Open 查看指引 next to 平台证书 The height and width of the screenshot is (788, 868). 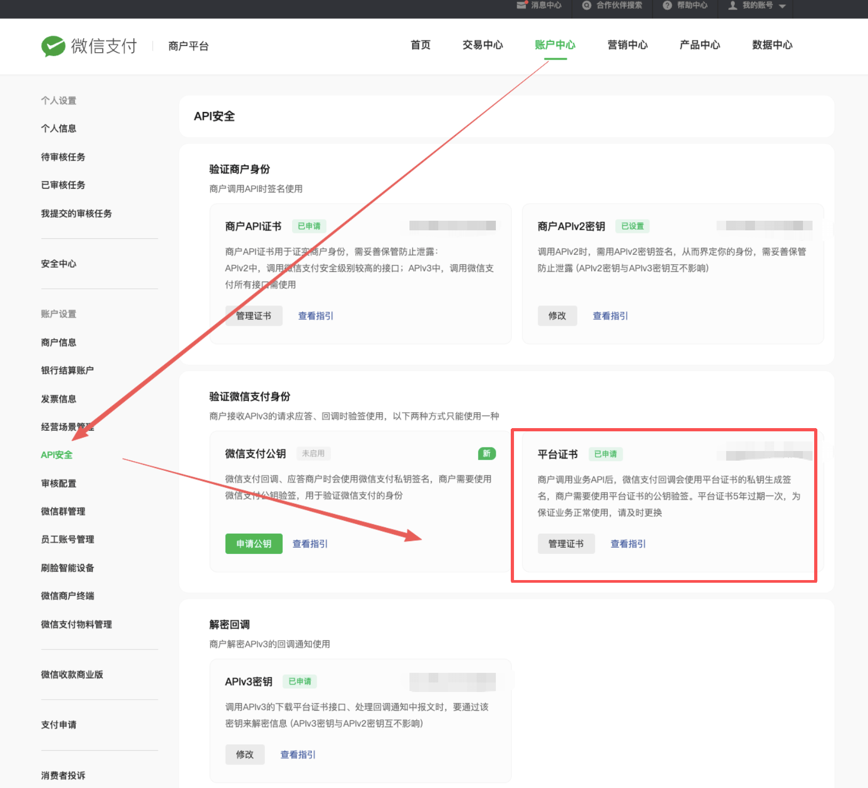pyautogui.click(x=628, y=544)
